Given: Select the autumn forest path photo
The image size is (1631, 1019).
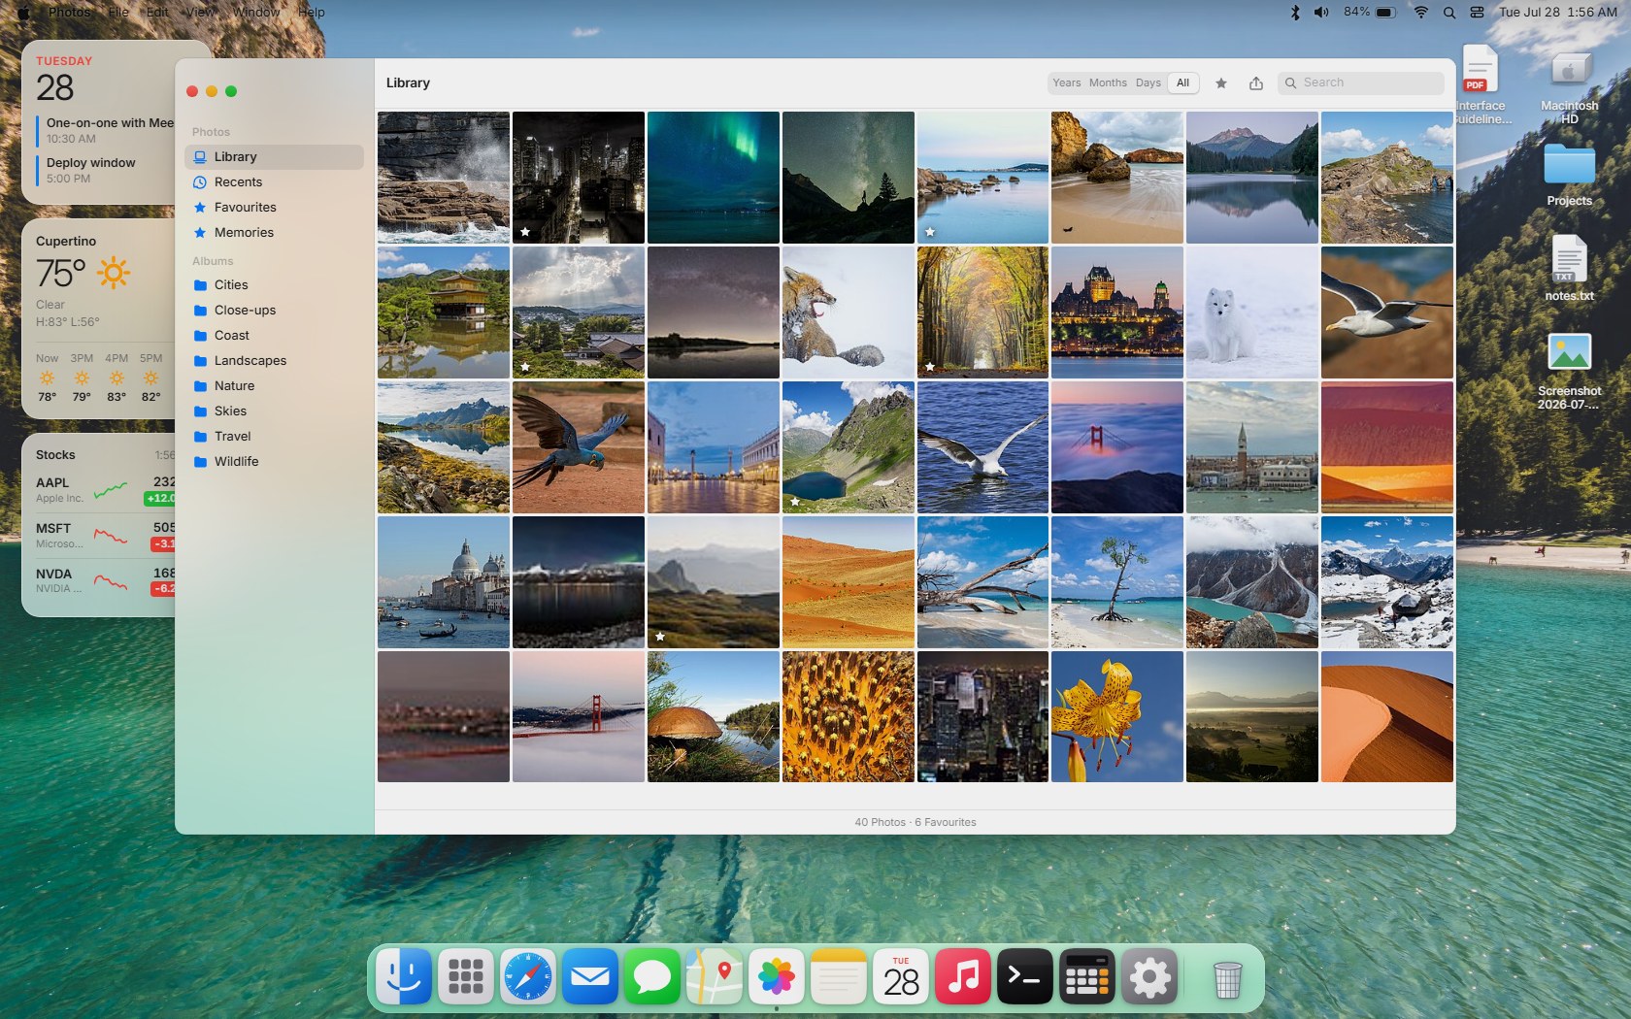Looking at the screenshot, I should coord(982,312).
